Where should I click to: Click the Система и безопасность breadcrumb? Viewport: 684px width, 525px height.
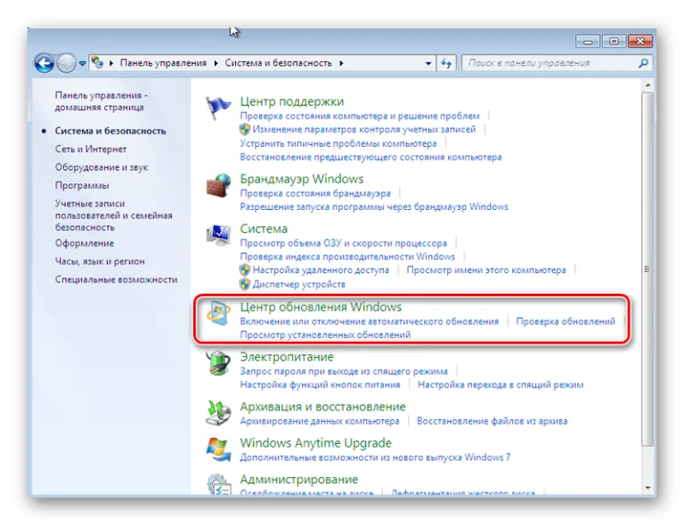tap(278, 63)
